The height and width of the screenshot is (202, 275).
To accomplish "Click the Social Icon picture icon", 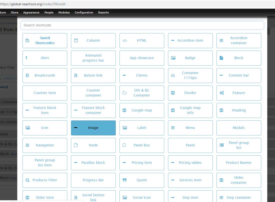I will tap(125, 198).
